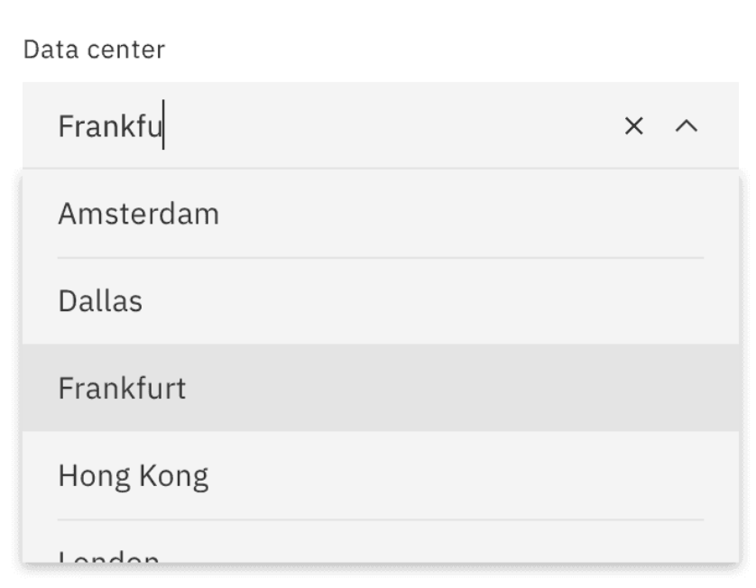Place cursor after "Frankfu" in the field
The height and width of the screenshot is (588, 756).
click(164, 126)
